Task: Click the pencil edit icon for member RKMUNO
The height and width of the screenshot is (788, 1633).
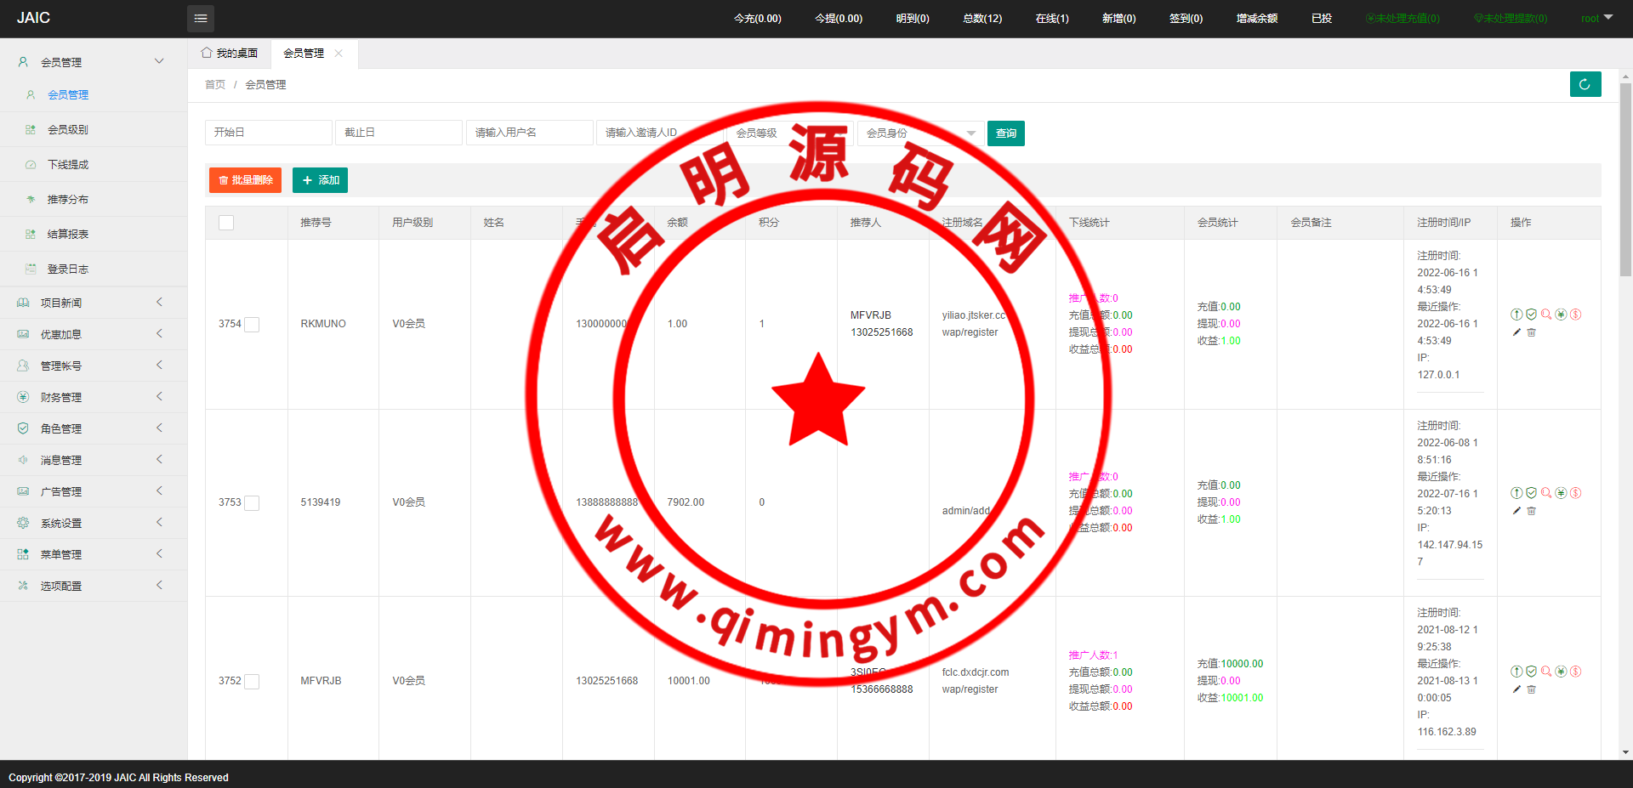Action: 1516,332
